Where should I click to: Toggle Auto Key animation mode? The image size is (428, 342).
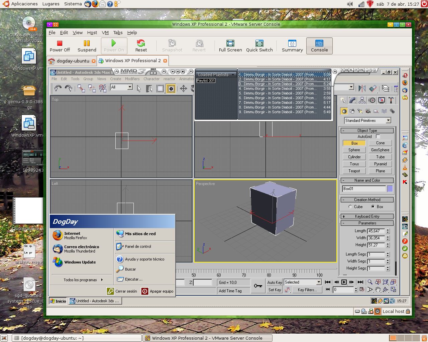[275, 282]
